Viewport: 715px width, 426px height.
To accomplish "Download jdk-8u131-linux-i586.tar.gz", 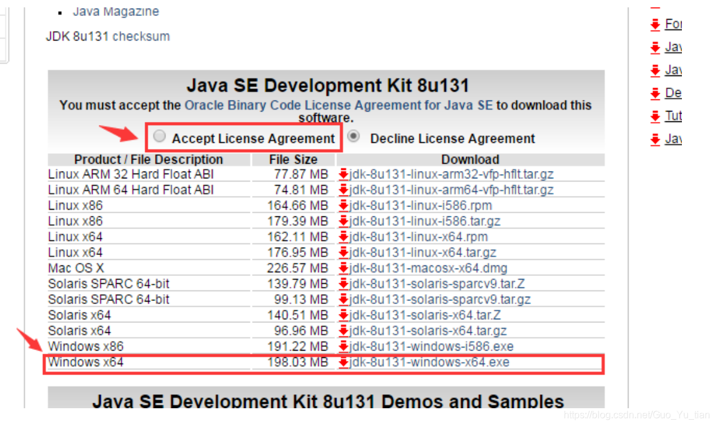I will (x=425, y=221).
